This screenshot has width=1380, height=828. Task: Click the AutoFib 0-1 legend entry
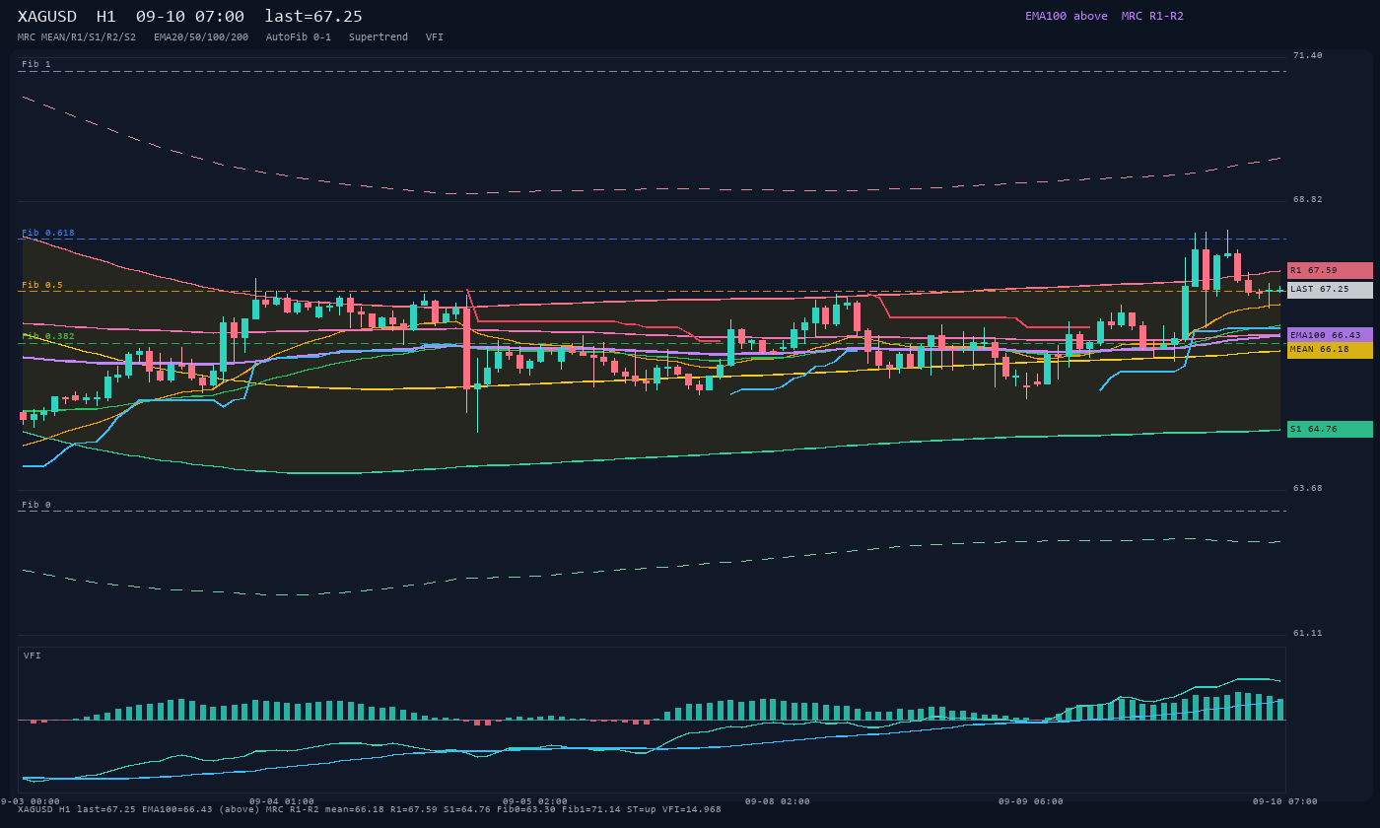coord(299,37)
